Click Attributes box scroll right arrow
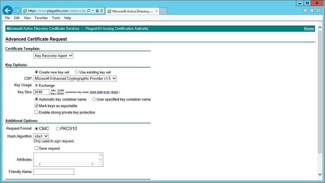 [92, 164]
